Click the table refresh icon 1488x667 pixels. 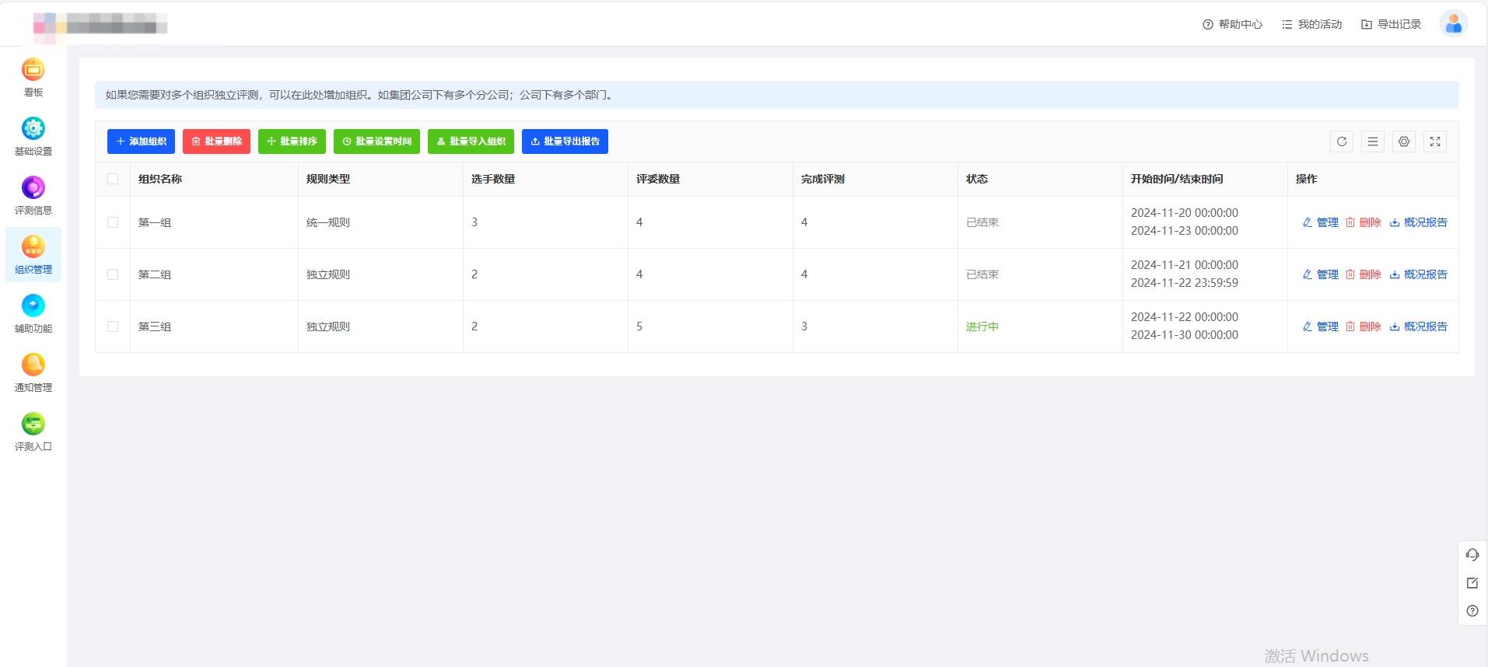pos(1341,141)
